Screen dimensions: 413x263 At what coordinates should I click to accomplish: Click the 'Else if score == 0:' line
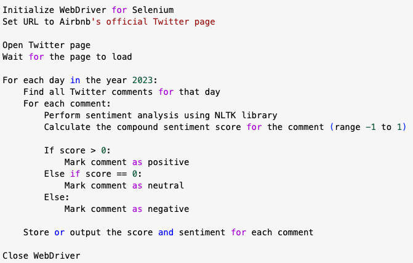(x=93, y=174)
